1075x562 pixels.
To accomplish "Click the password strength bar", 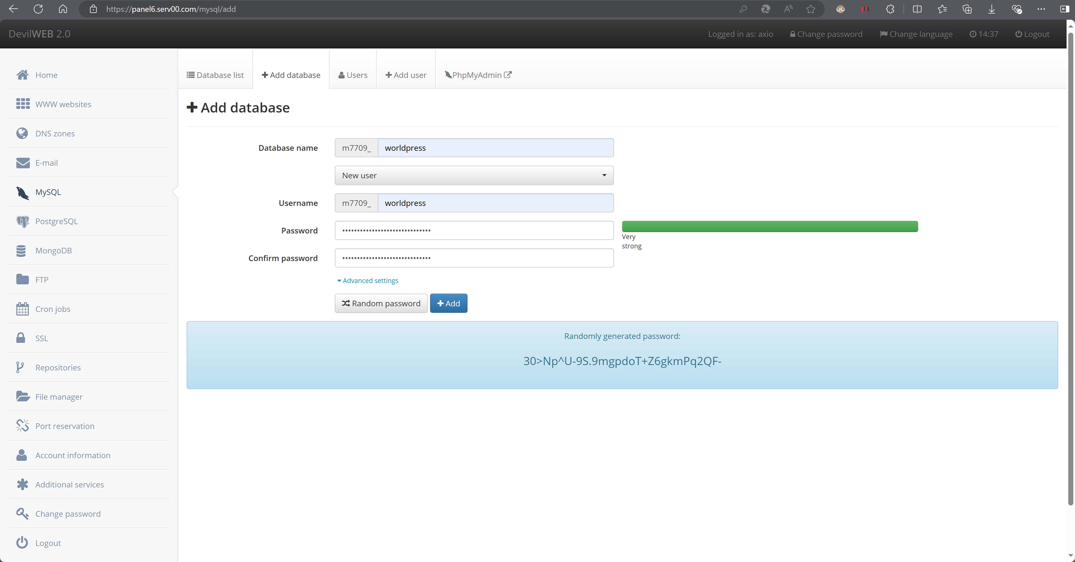I will pyautogui.click(x=769, y=226).
